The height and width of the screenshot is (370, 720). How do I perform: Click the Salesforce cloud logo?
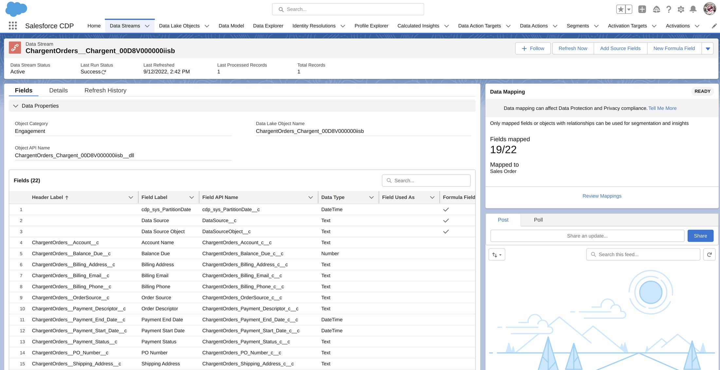(16, 9)
